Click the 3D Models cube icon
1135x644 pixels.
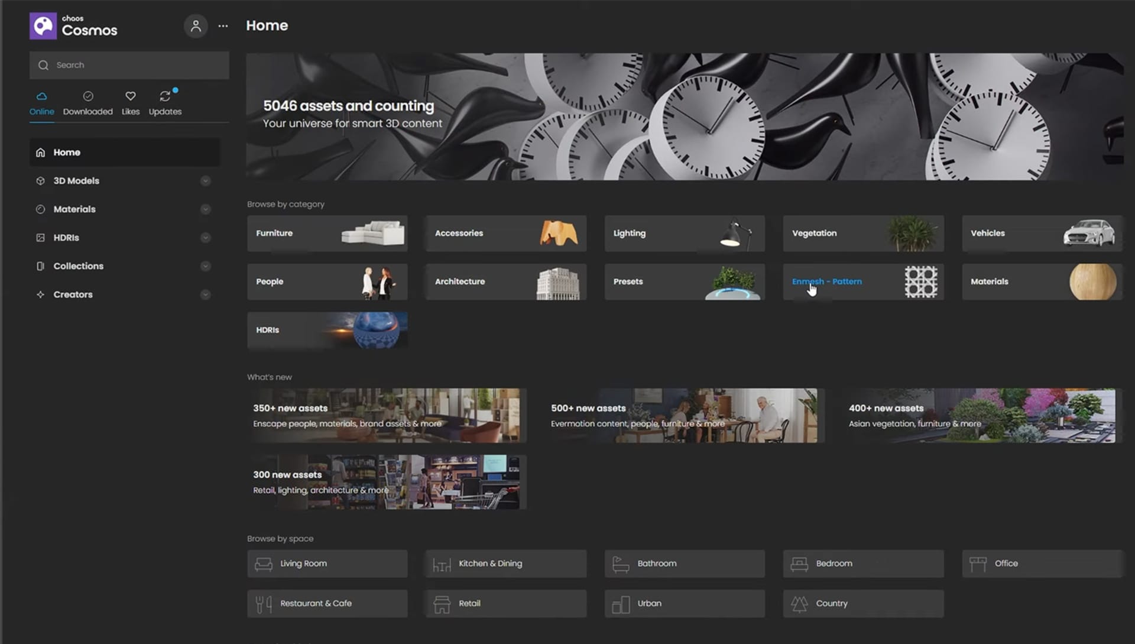pos(40,181)
